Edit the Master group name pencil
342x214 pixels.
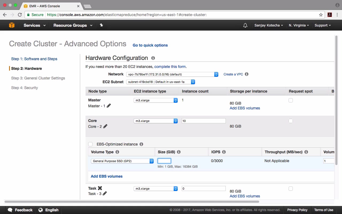pyautogui.click(x=109, y=106)
